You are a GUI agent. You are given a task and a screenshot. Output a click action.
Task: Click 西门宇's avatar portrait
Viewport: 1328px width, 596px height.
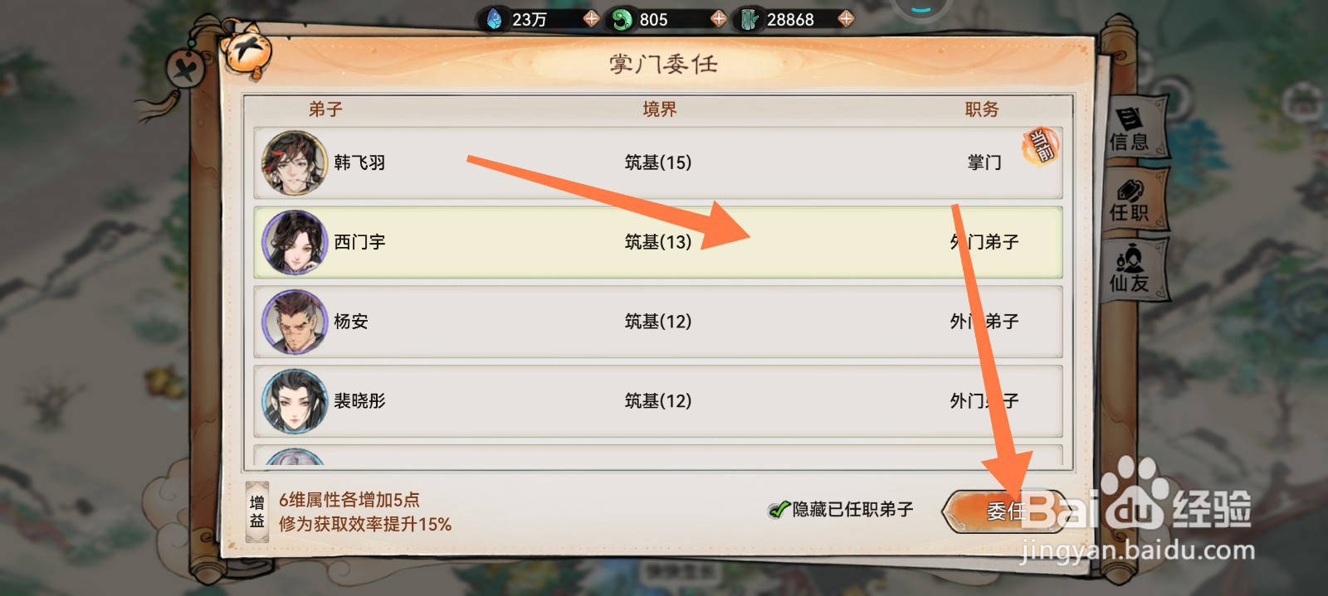(x=294, y=242)
